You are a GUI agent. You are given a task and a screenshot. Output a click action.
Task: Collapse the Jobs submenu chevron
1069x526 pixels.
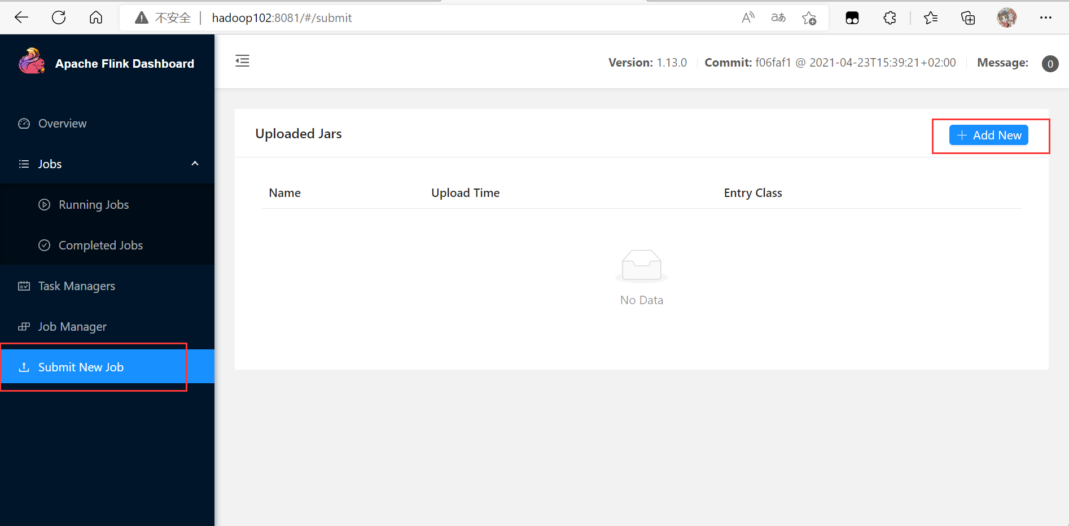tap(195, 164)
